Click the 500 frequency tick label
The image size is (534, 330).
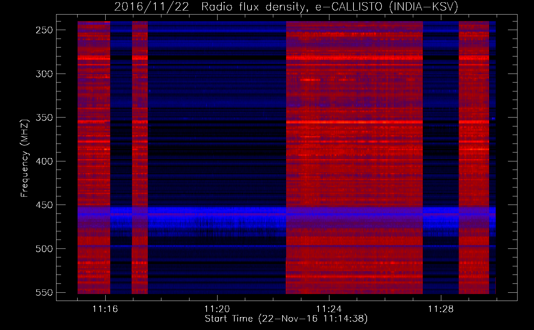tap(44, 249)
